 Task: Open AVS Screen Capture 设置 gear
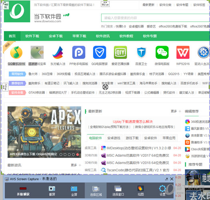(162, 191)
